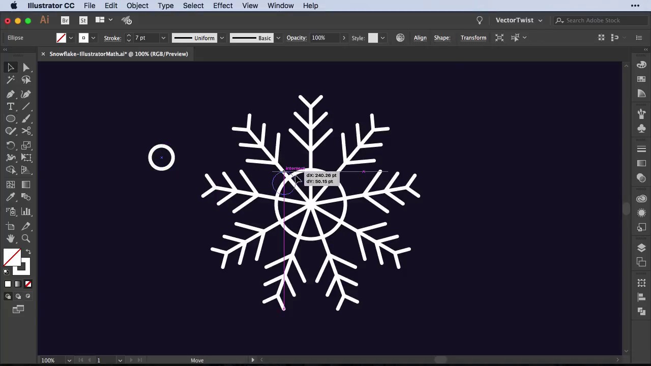Open the File menu
Screen dimensions: 651x366
pos(90,6)
